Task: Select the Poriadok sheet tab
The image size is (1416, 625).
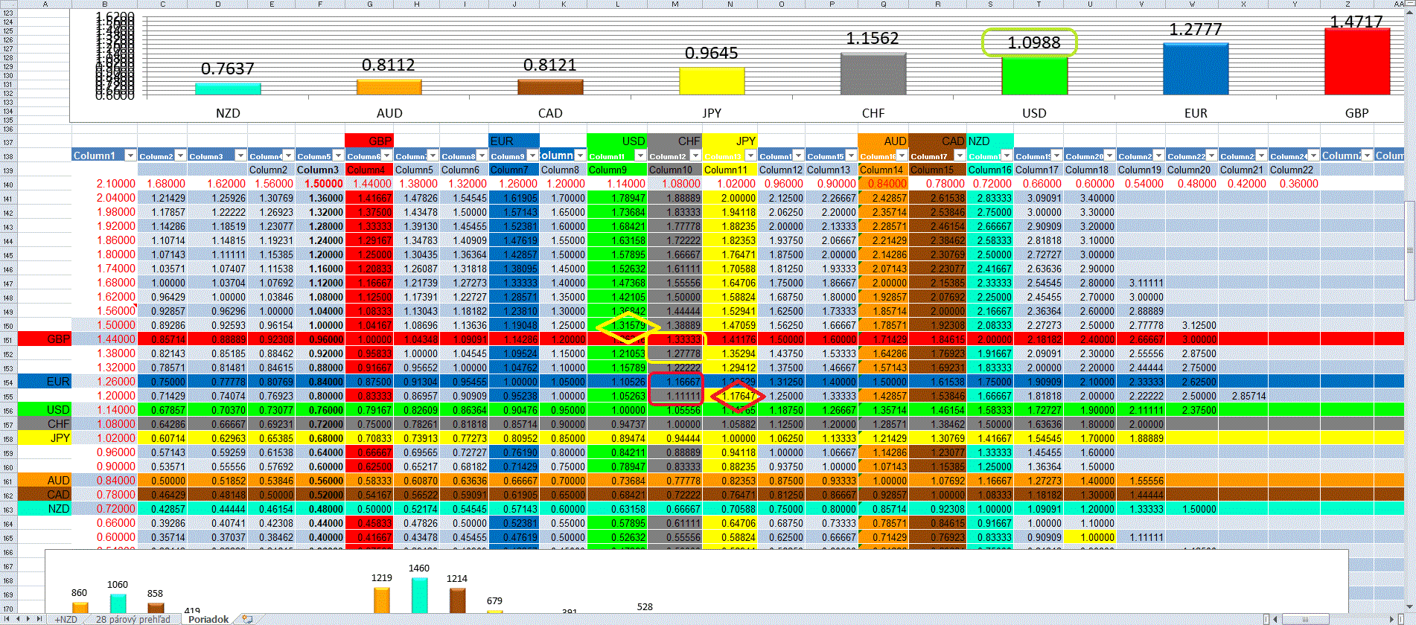Action: (208, 619)
